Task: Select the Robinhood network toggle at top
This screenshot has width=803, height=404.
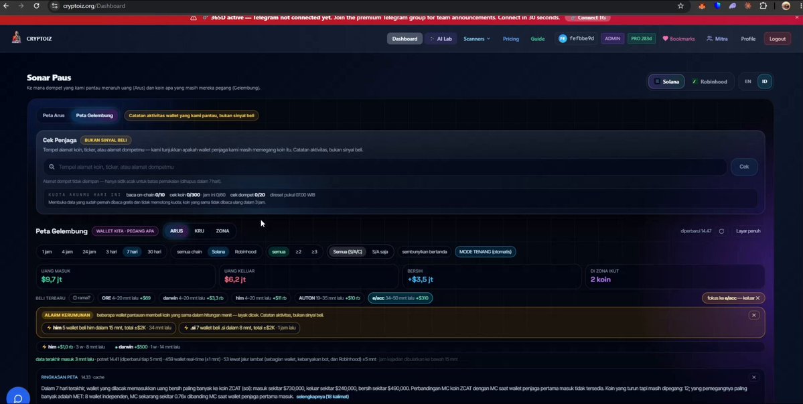Action: [710, 82]
